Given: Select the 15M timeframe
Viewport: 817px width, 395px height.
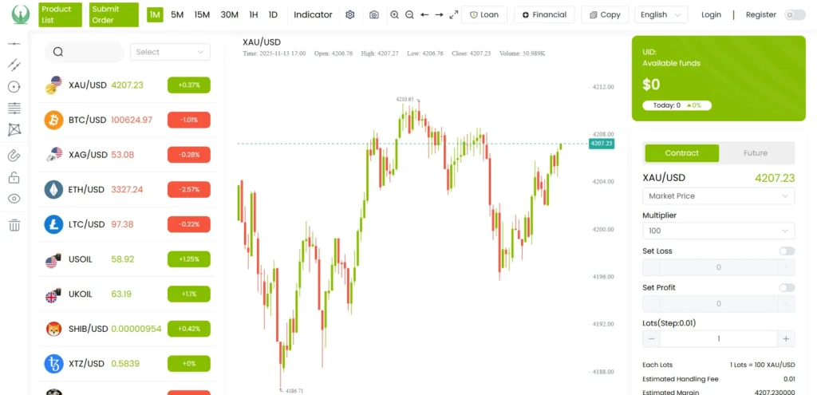Looking at the screenshot, I should click(202, 15).
